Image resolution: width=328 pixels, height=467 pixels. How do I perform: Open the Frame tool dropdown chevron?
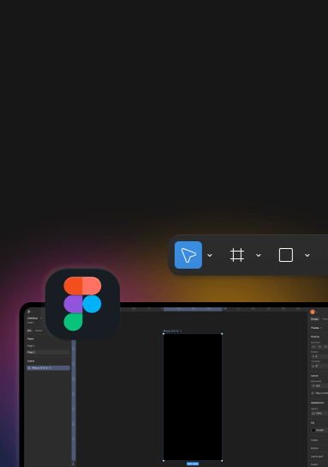[259, 255]
